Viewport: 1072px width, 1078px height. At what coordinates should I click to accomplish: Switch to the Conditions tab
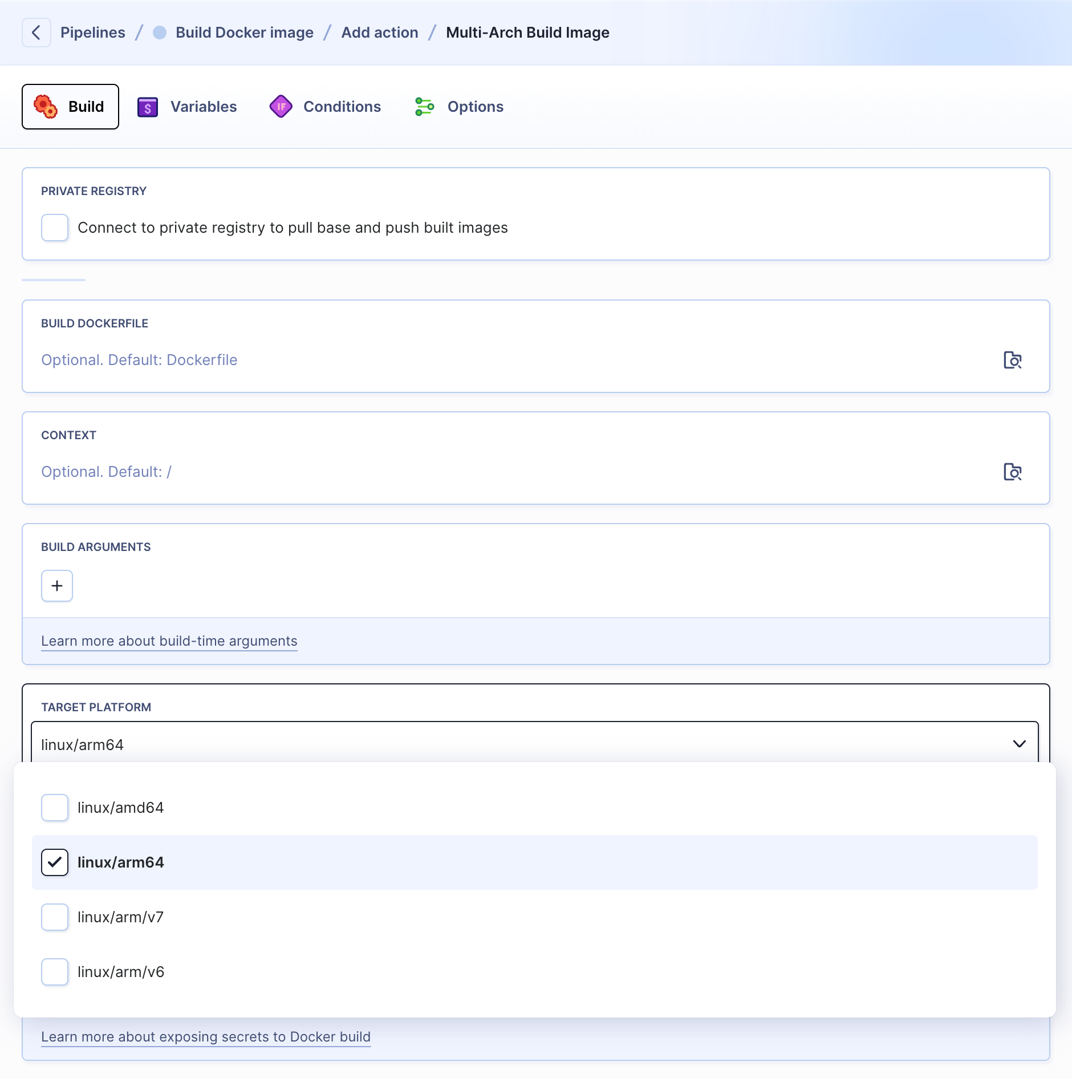326,107
